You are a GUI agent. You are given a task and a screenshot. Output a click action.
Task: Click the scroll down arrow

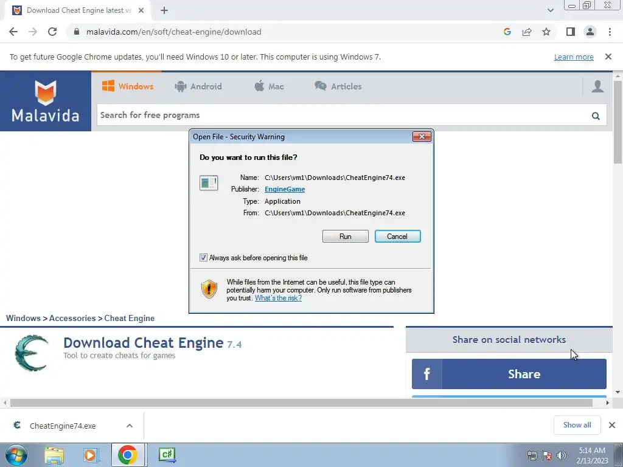point(618,392)
